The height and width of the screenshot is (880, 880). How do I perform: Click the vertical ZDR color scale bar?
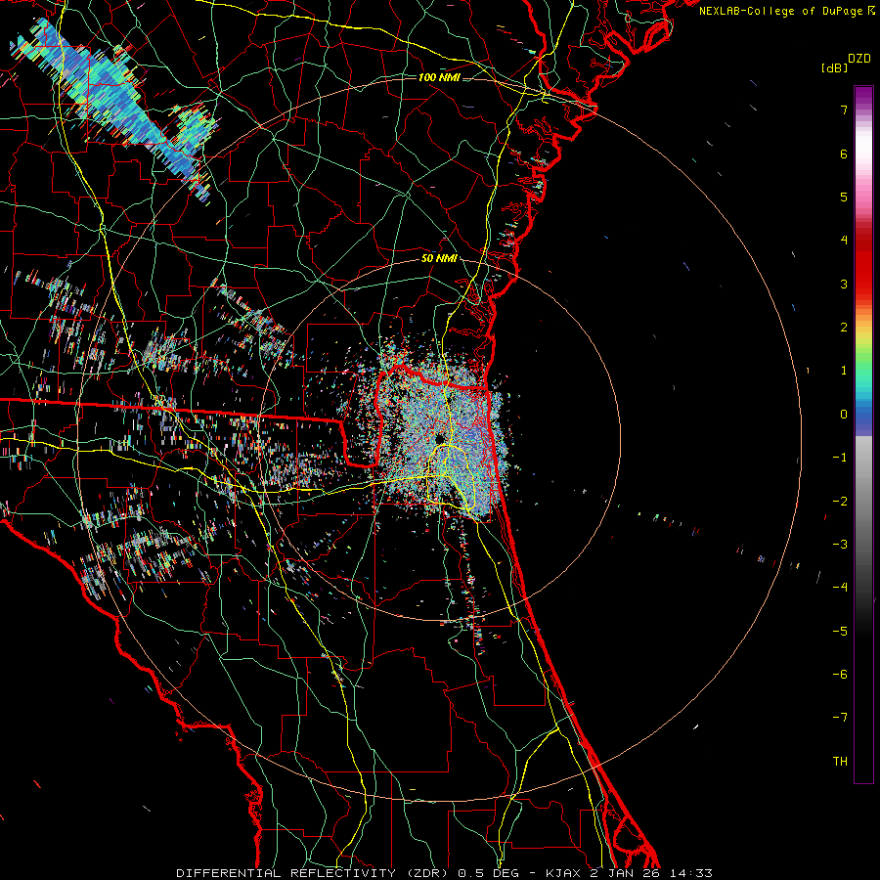(863, 434)
